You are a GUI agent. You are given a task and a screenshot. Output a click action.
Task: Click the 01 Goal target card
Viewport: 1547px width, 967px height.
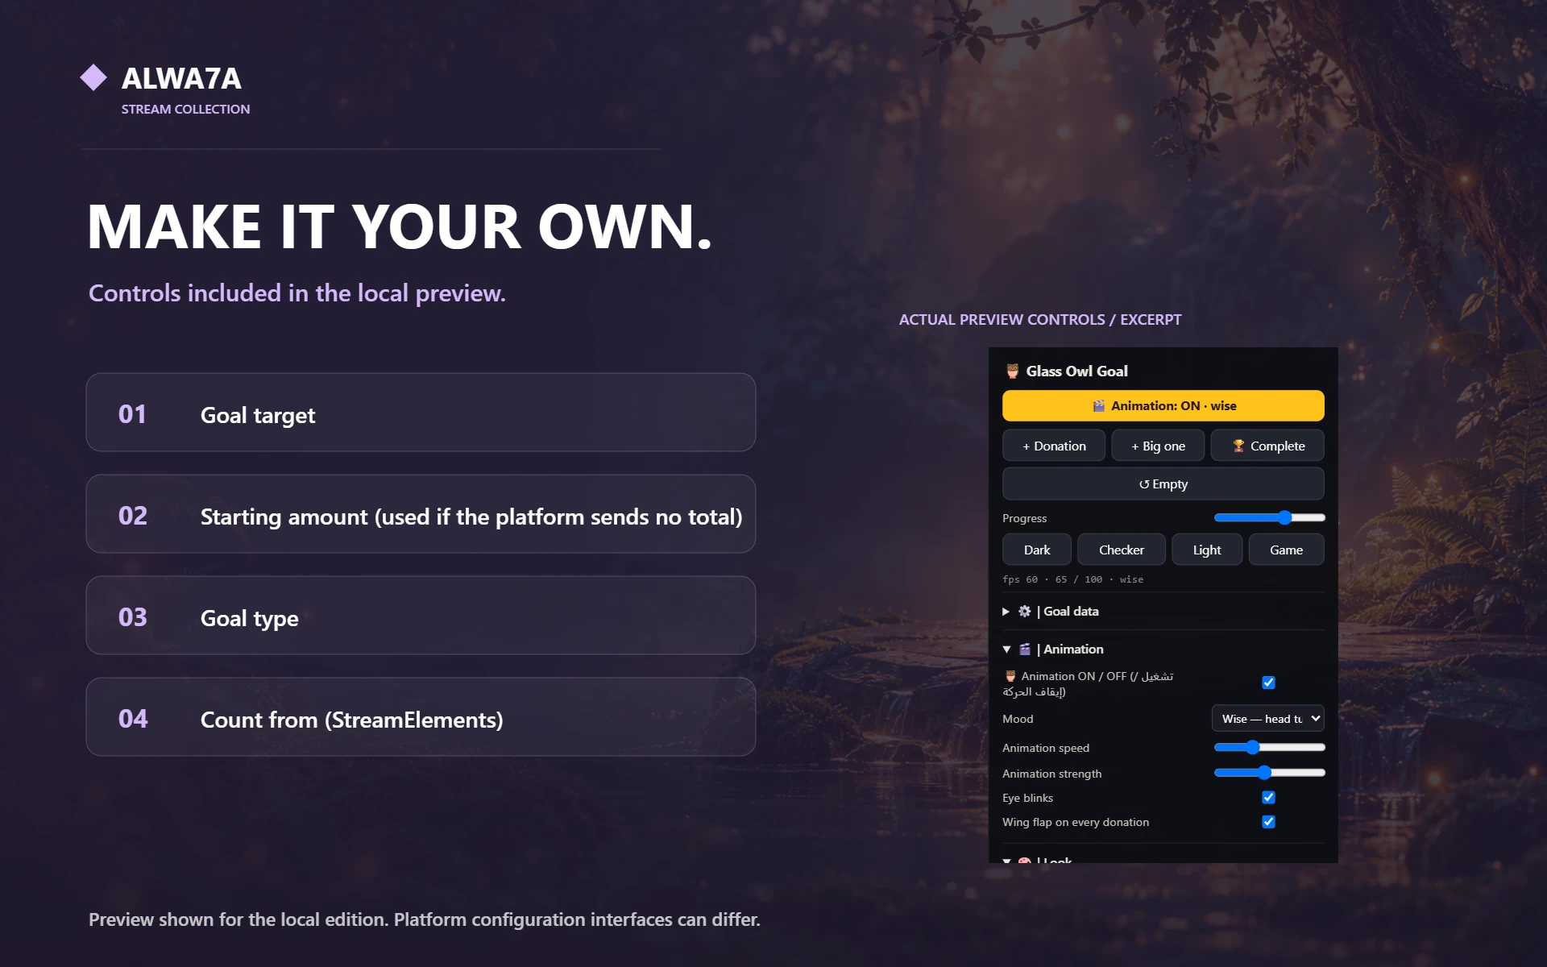pyautogui.click(x=421, y=413)
